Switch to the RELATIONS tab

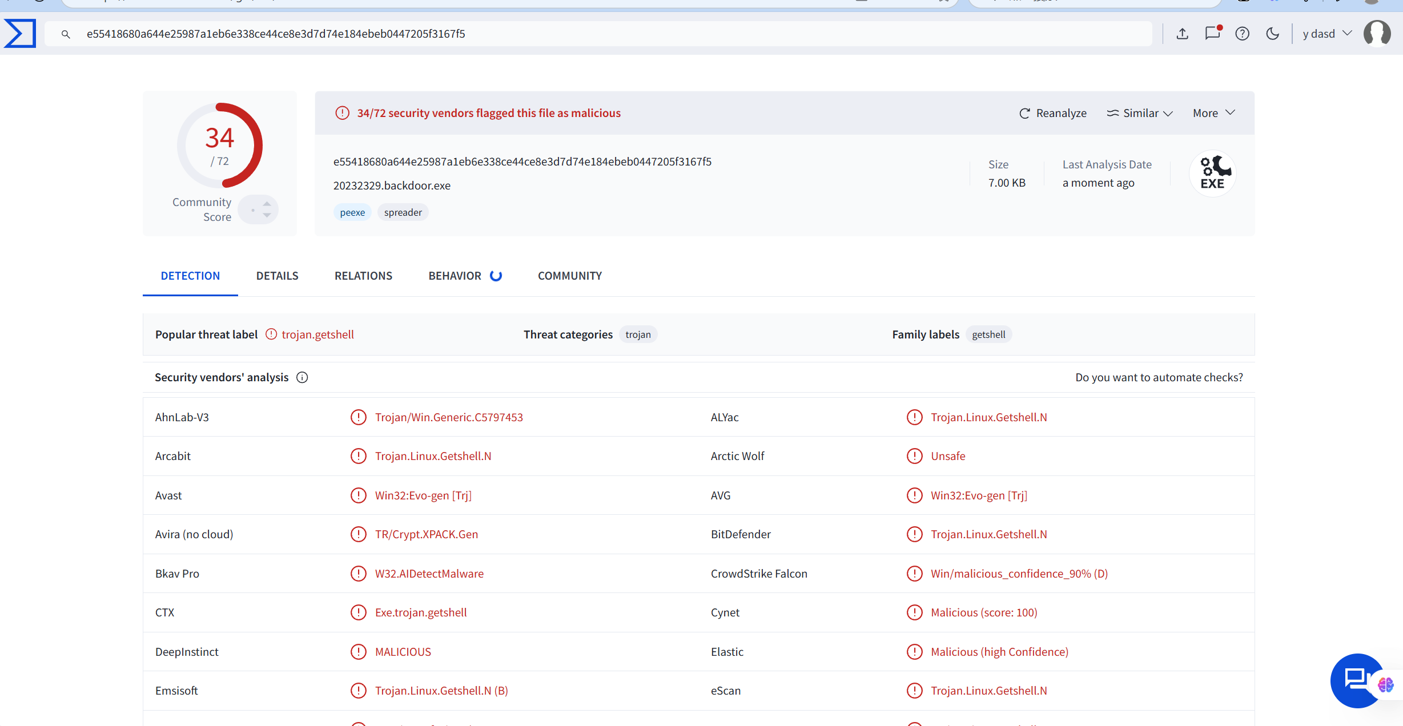[363, 276]
